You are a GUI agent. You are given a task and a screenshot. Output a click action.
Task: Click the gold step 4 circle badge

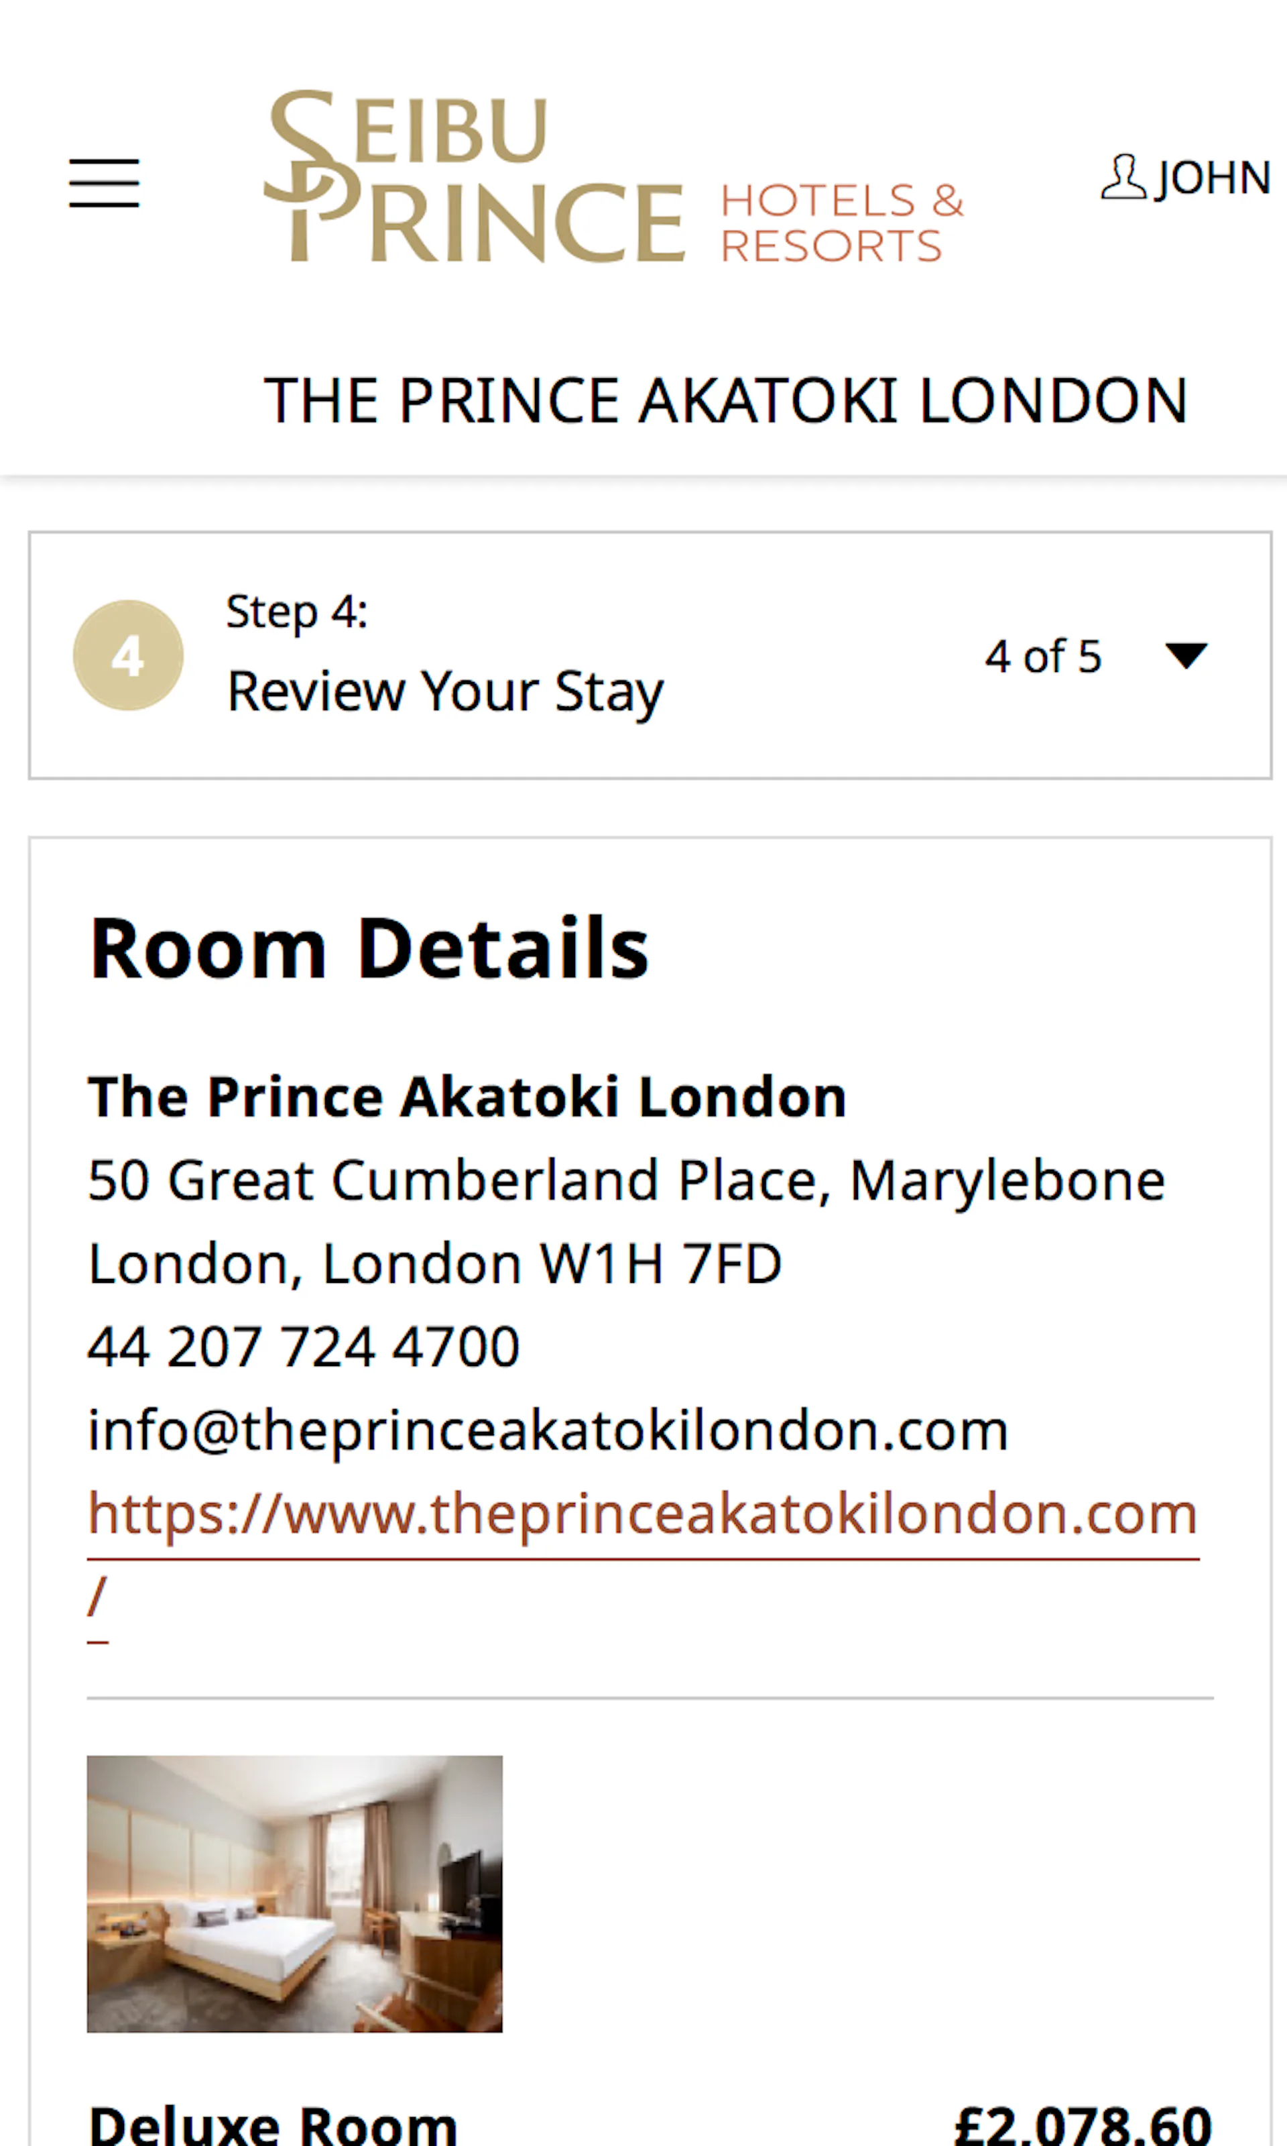[x=128, y=656]
